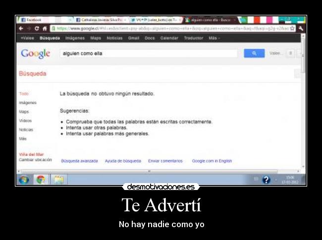322x240 pixels.
Task: Open Ayuda de búsqueda link
Action: tap(123, 161)
